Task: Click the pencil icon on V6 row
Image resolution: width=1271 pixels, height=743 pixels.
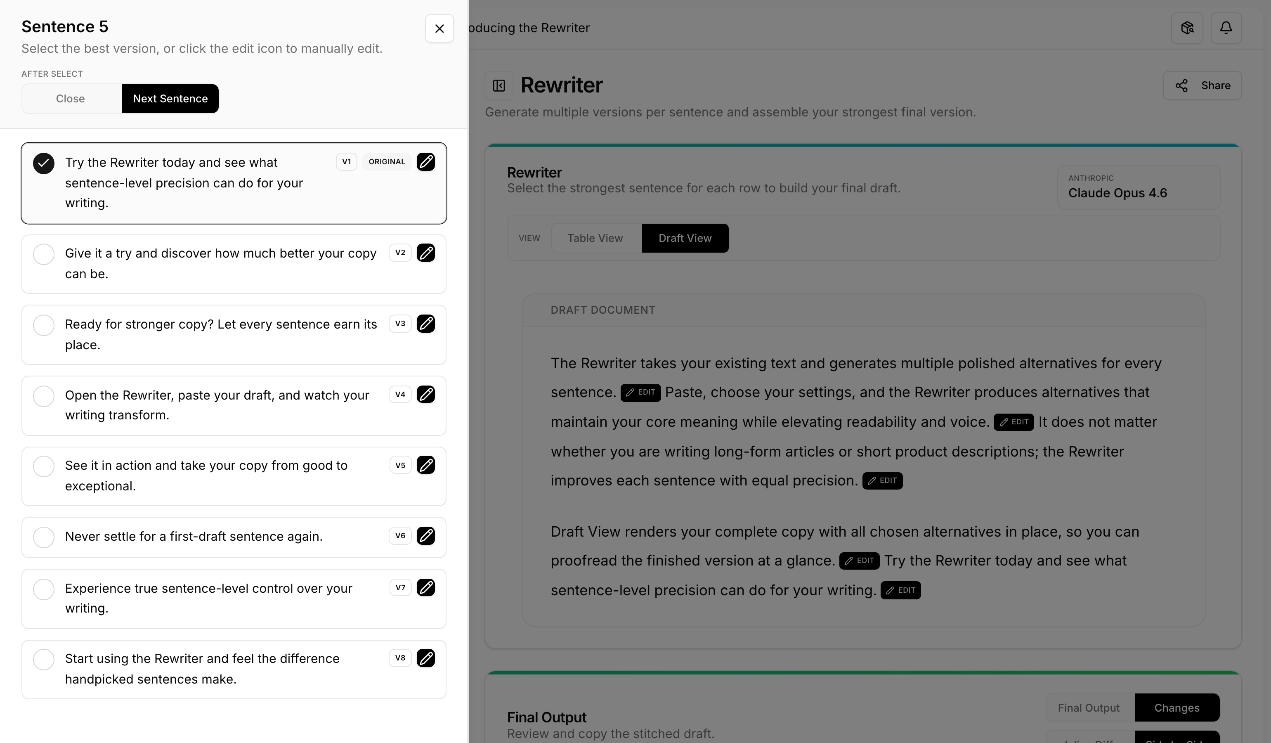Action: [426, 536]
